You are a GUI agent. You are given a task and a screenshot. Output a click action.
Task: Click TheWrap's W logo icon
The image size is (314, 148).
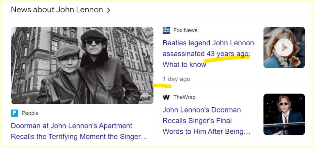166,97
